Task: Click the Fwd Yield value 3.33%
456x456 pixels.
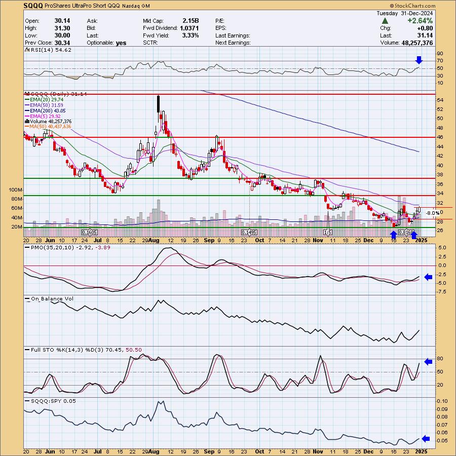Action: pyautogui.click(x=191, y=35)
